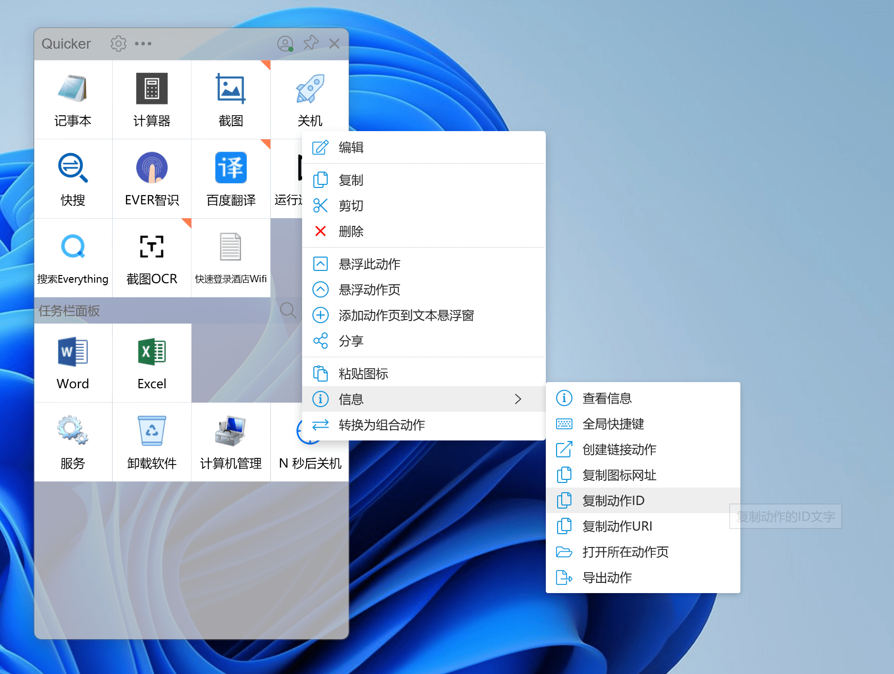The width and height of the screenshot is (894, 674).
Task: Run the 搜索Everything action
Action: pos(73,258)
